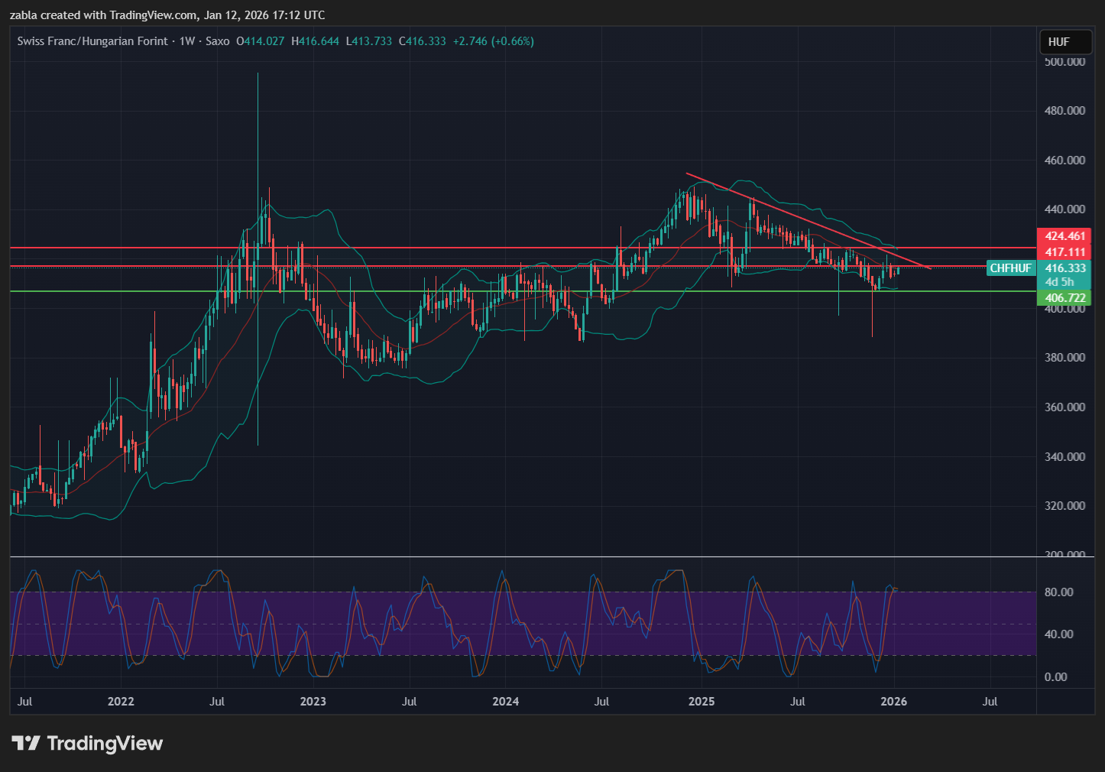
Task: Click the TradingView logo icon
Action: pyautogui.click(x=26, y=743)
